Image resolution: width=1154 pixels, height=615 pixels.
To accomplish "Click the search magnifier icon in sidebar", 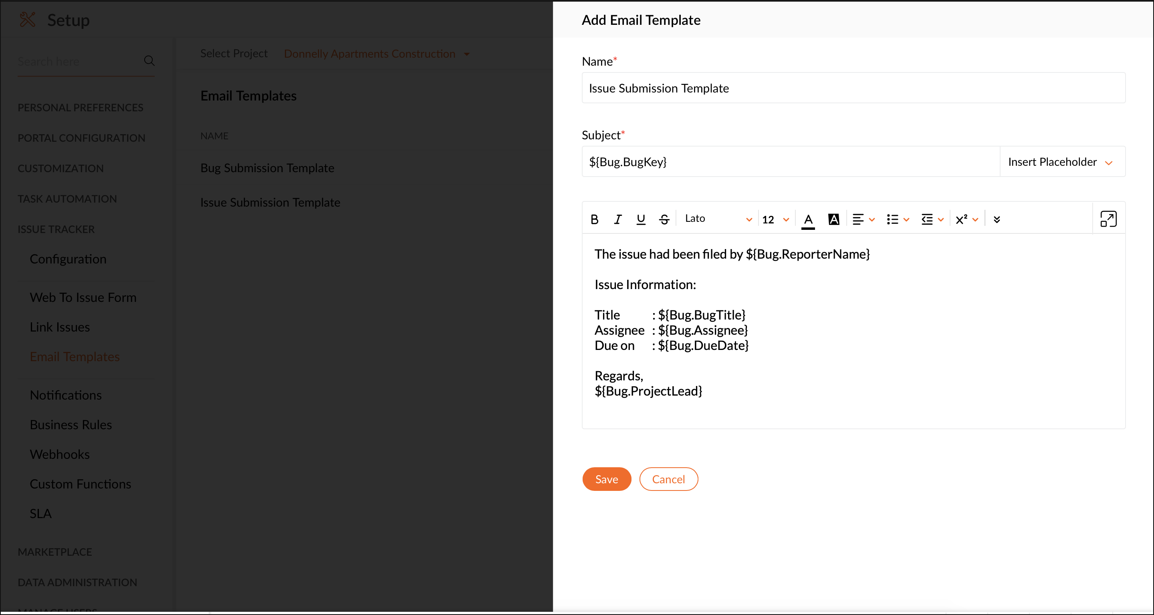I will click(x=149, y=61).
